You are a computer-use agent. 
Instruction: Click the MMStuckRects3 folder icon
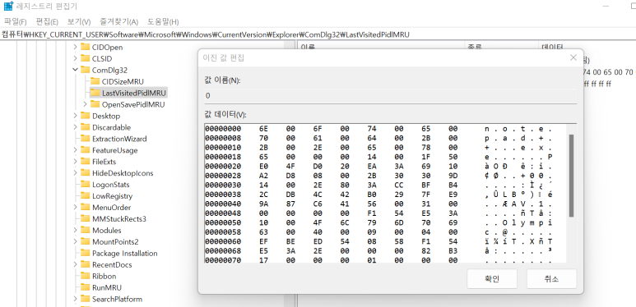(85, 219)
